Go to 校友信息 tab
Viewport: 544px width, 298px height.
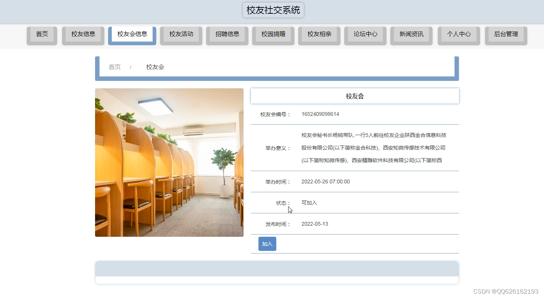(83, 36)
